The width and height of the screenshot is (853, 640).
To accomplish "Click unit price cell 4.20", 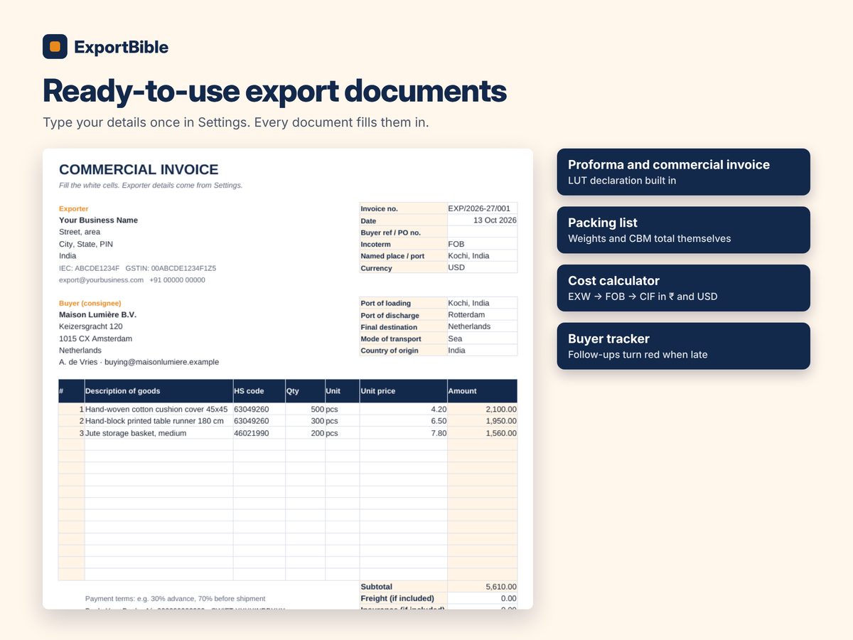I will click(x=403, y=410).
